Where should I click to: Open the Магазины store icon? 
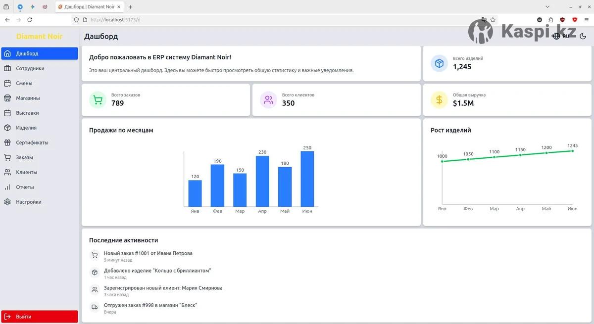click(x=7, y=98)
